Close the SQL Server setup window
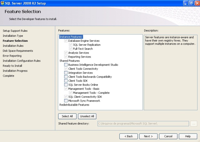The width and height of the screenshot is (200, 142). [197, 3]
